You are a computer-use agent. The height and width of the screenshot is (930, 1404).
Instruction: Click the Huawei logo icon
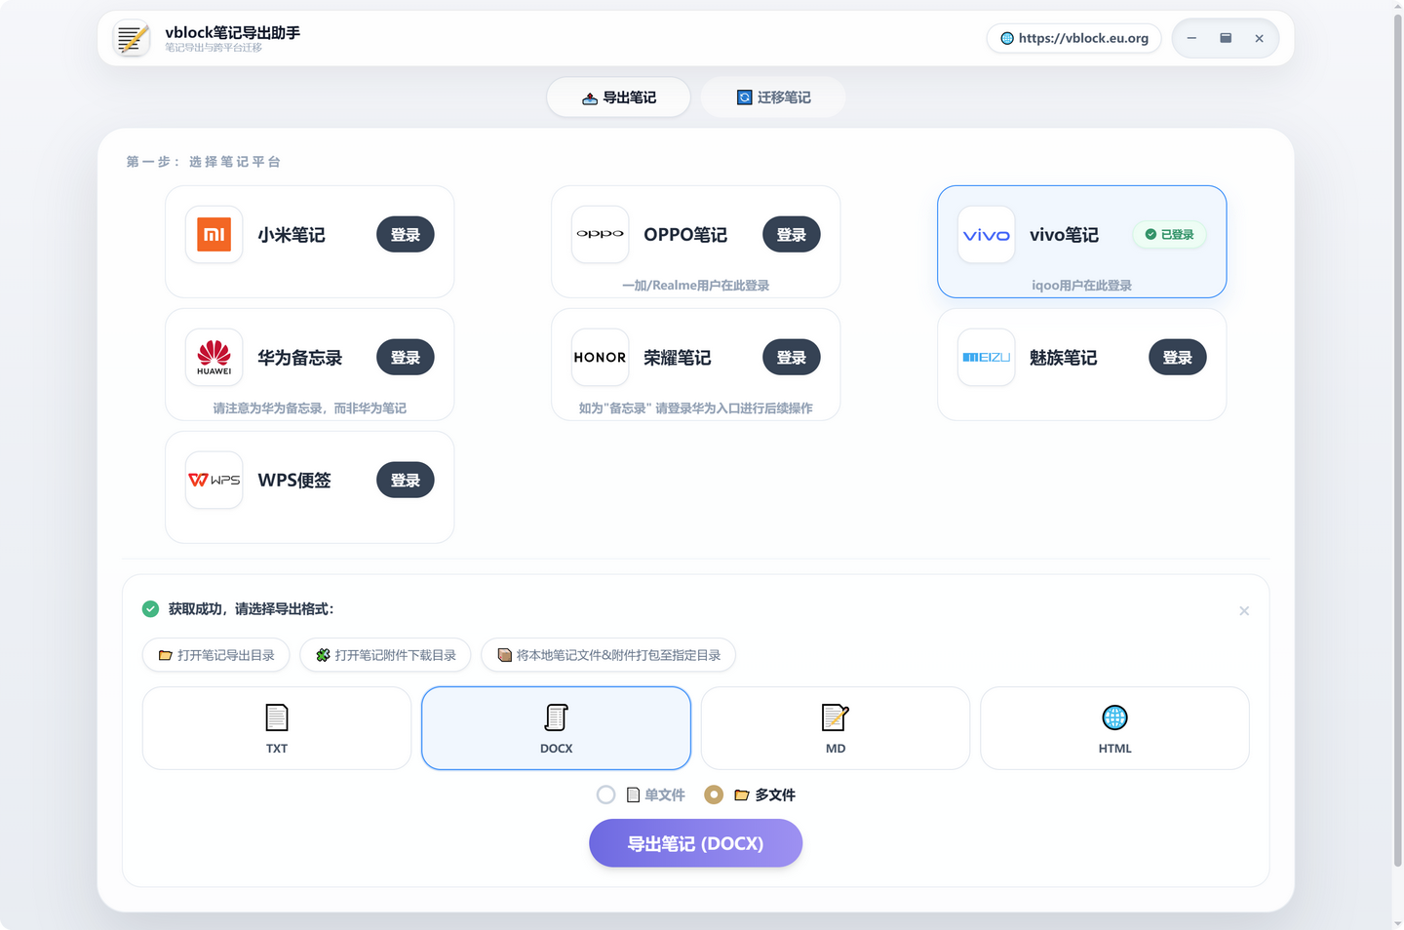point(214,357)
